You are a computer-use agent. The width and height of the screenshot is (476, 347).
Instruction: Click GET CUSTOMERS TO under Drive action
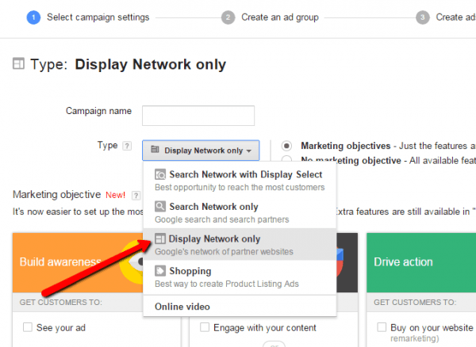[x=415, y=302]
